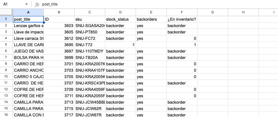Click the sku cell SNU-TB20A
Image resolution: width=278 pixels, height=117 pixels.
coord(90,57)
